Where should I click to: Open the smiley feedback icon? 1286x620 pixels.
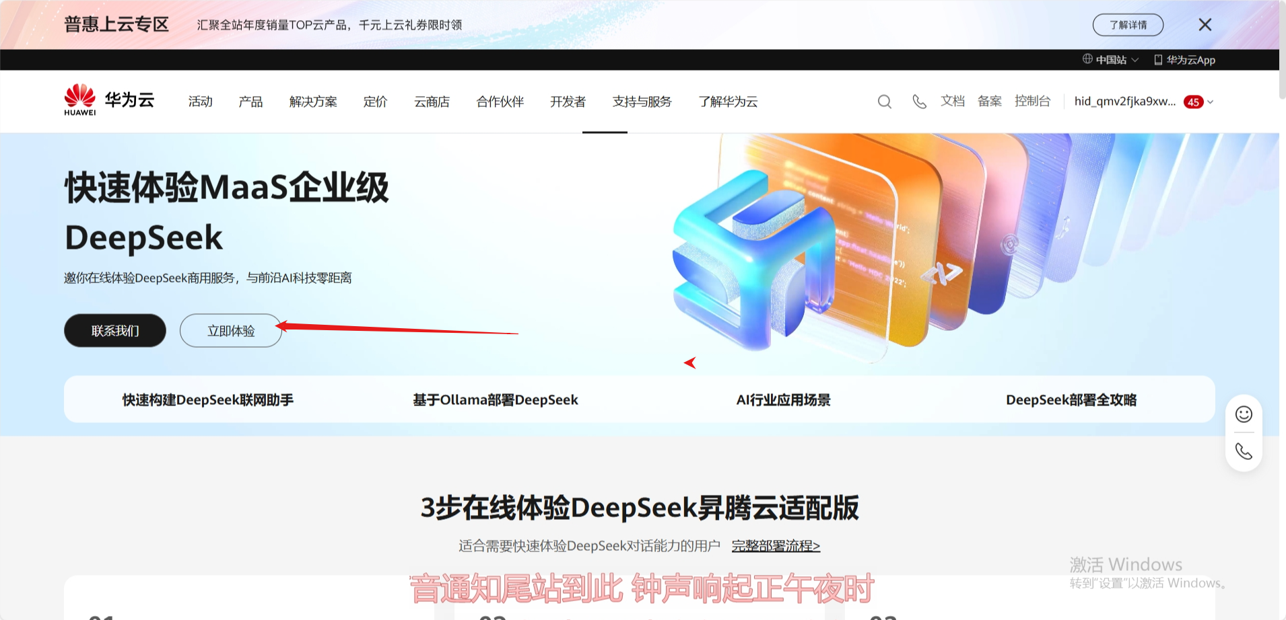pyautogui.click(x=1244, y=414)
